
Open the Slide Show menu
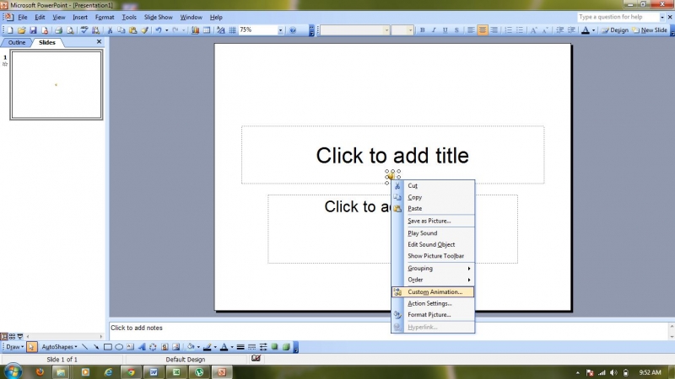(x=158, y=17)
